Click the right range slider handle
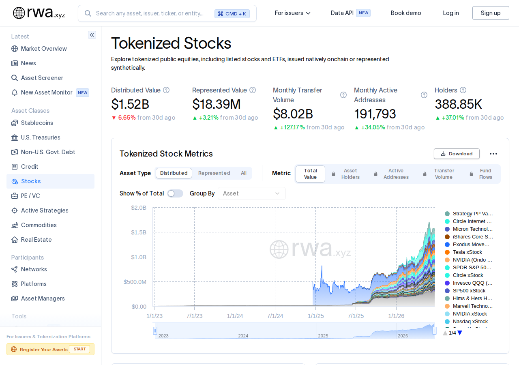Viewport: 519px width, 365px height. (x=435, y=331)
